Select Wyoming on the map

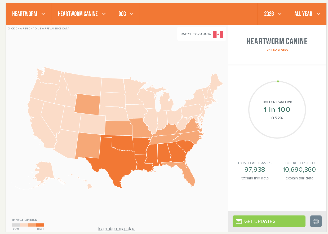[87, 104]
